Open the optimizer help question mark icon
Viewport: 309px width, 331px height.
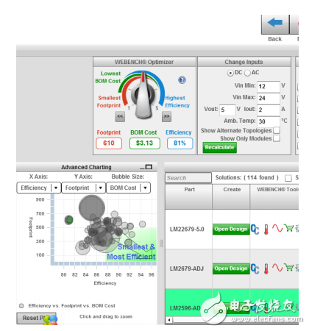point(182,80)
